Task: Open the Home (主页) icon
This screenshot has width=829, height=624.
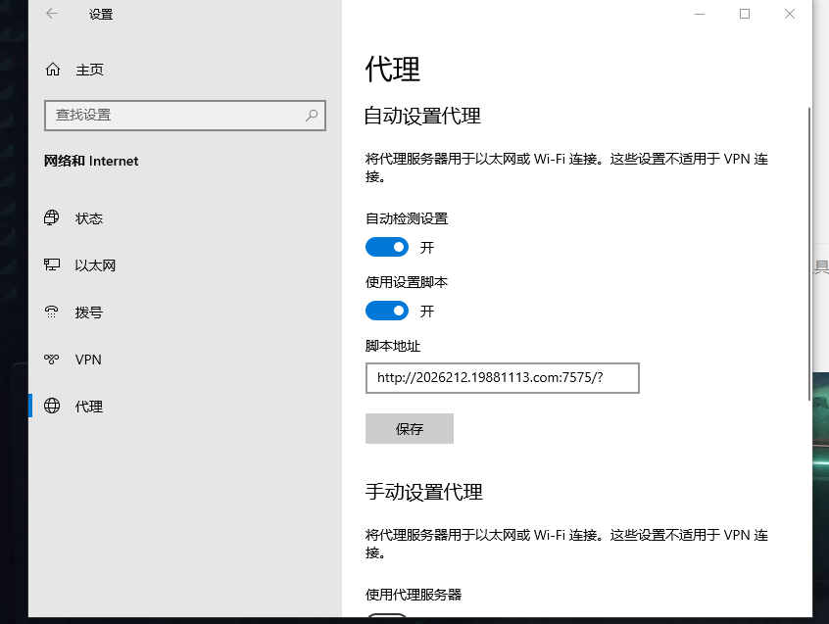Action: (x=53, y=70)
